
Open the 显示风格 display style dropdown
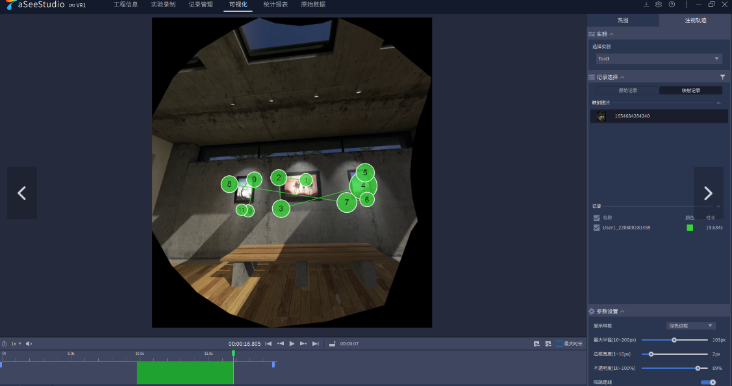[x=691, y=326]
